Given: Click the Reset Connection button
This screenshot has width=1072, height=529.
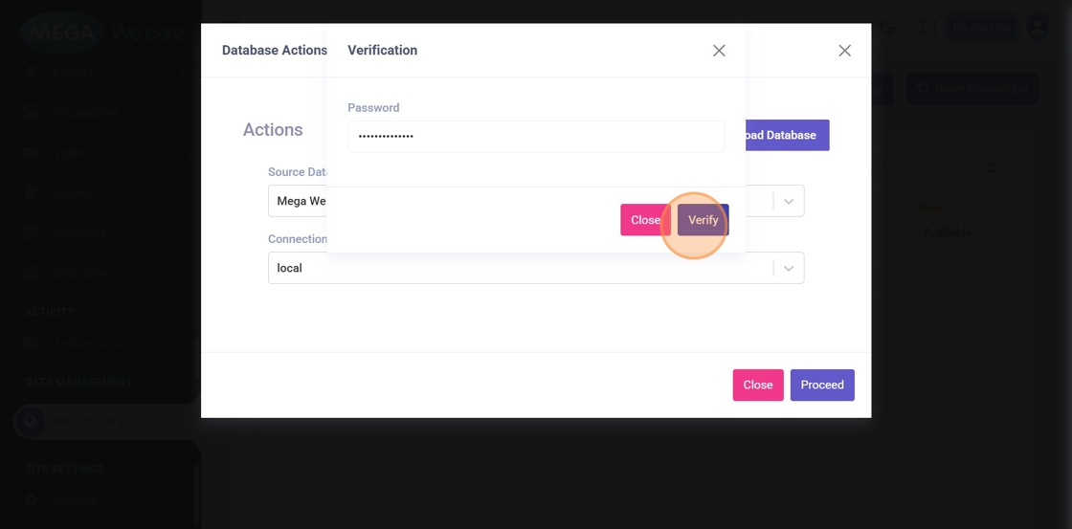Looking at the screenshot, I should coord(972,89).
